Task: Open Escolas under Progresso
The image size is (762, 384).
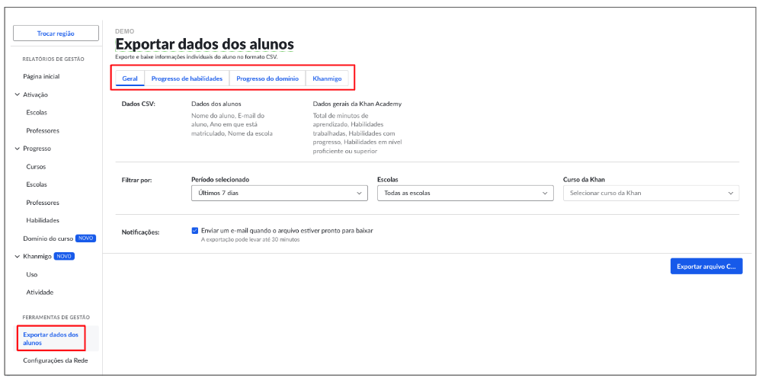Action: tap(37, 184)
